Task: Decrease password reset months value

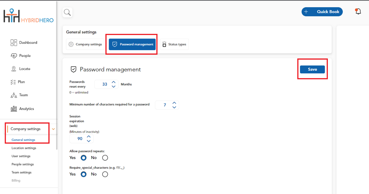Action: click(x=114, y=86)
